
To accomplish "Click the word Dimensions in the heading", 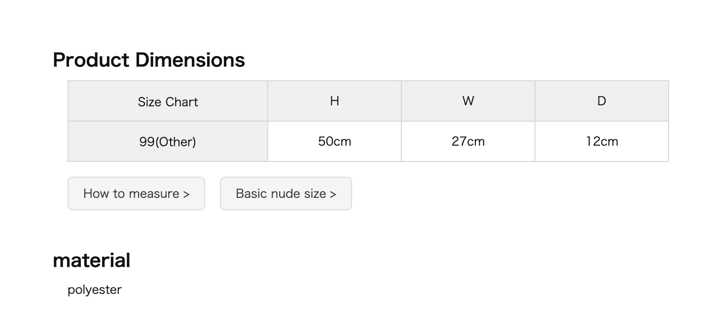I will pos(190,60).
